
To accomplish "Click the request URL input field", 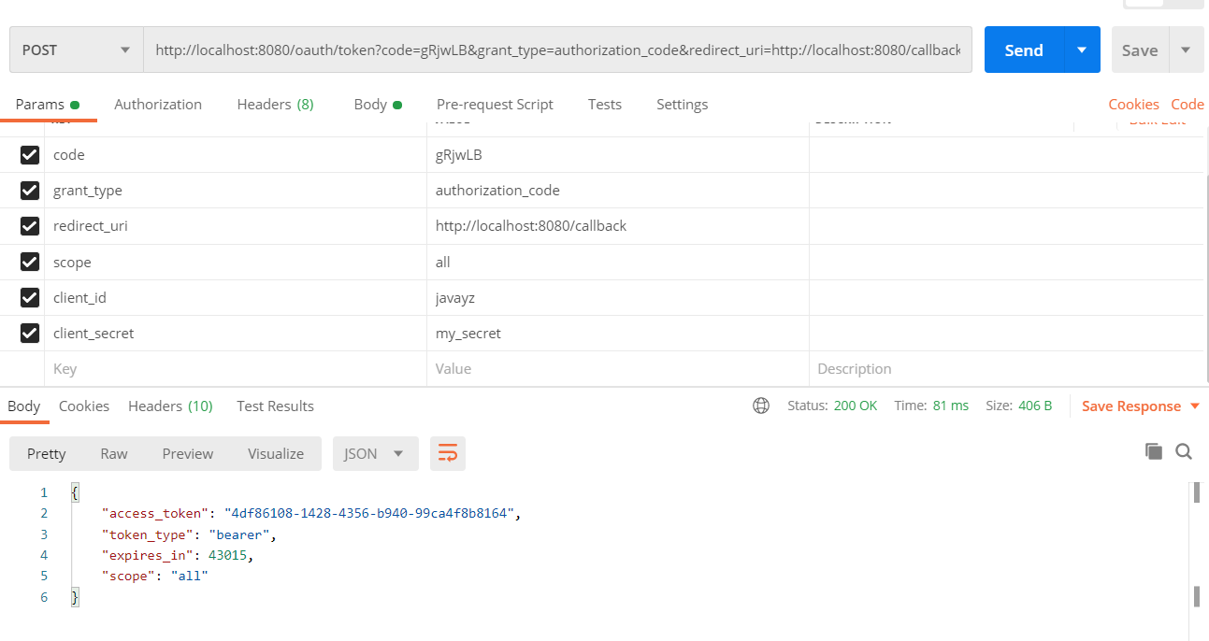I will (557, 50).
